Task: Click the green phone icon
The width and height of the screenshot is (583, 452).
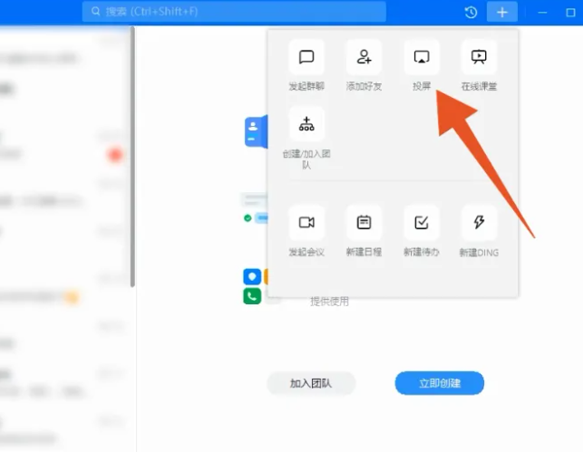Action: 251,296
